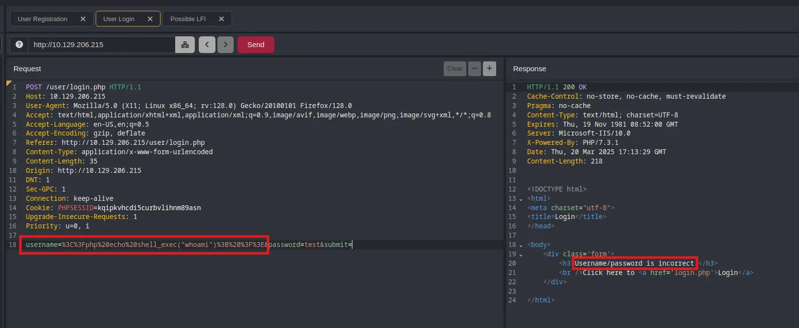Image resolution: width=799 pixels, height=328 pixels.
Task: Click the title Login line in response
Action: (x=567, y=217)
